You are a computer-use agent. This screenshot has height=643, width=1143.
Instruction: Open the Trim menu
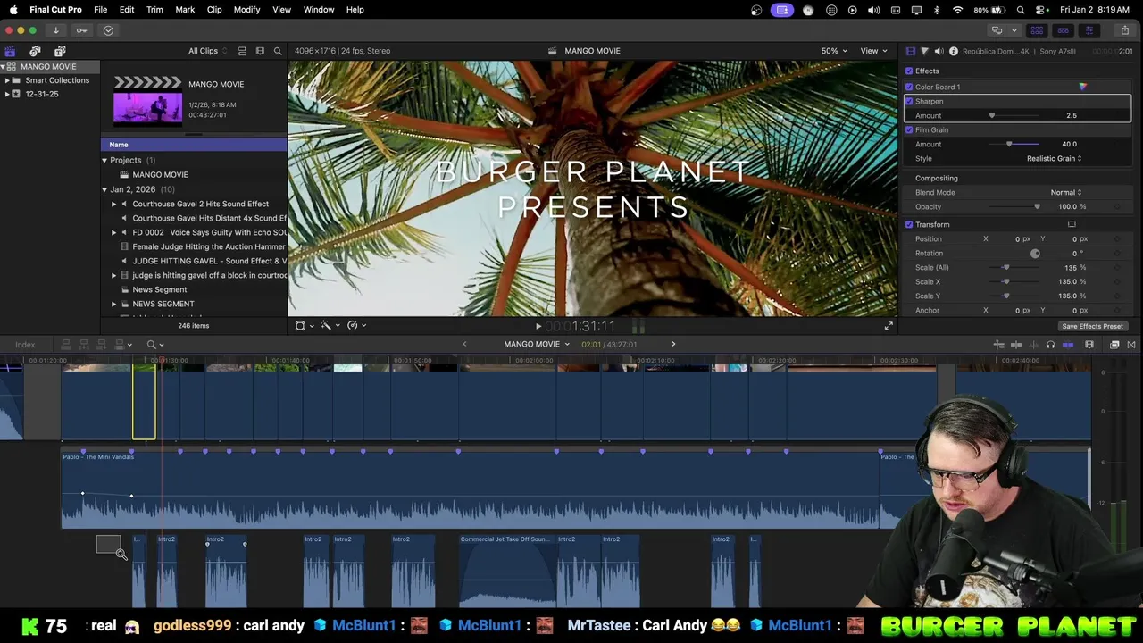154,10
